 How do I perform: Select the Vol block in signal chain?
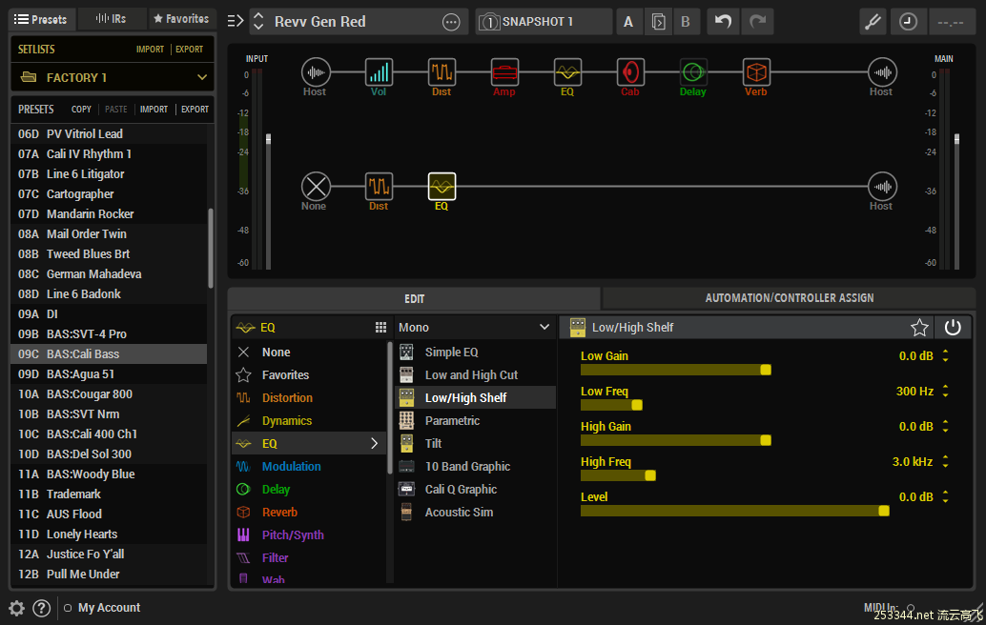(379, 72)
